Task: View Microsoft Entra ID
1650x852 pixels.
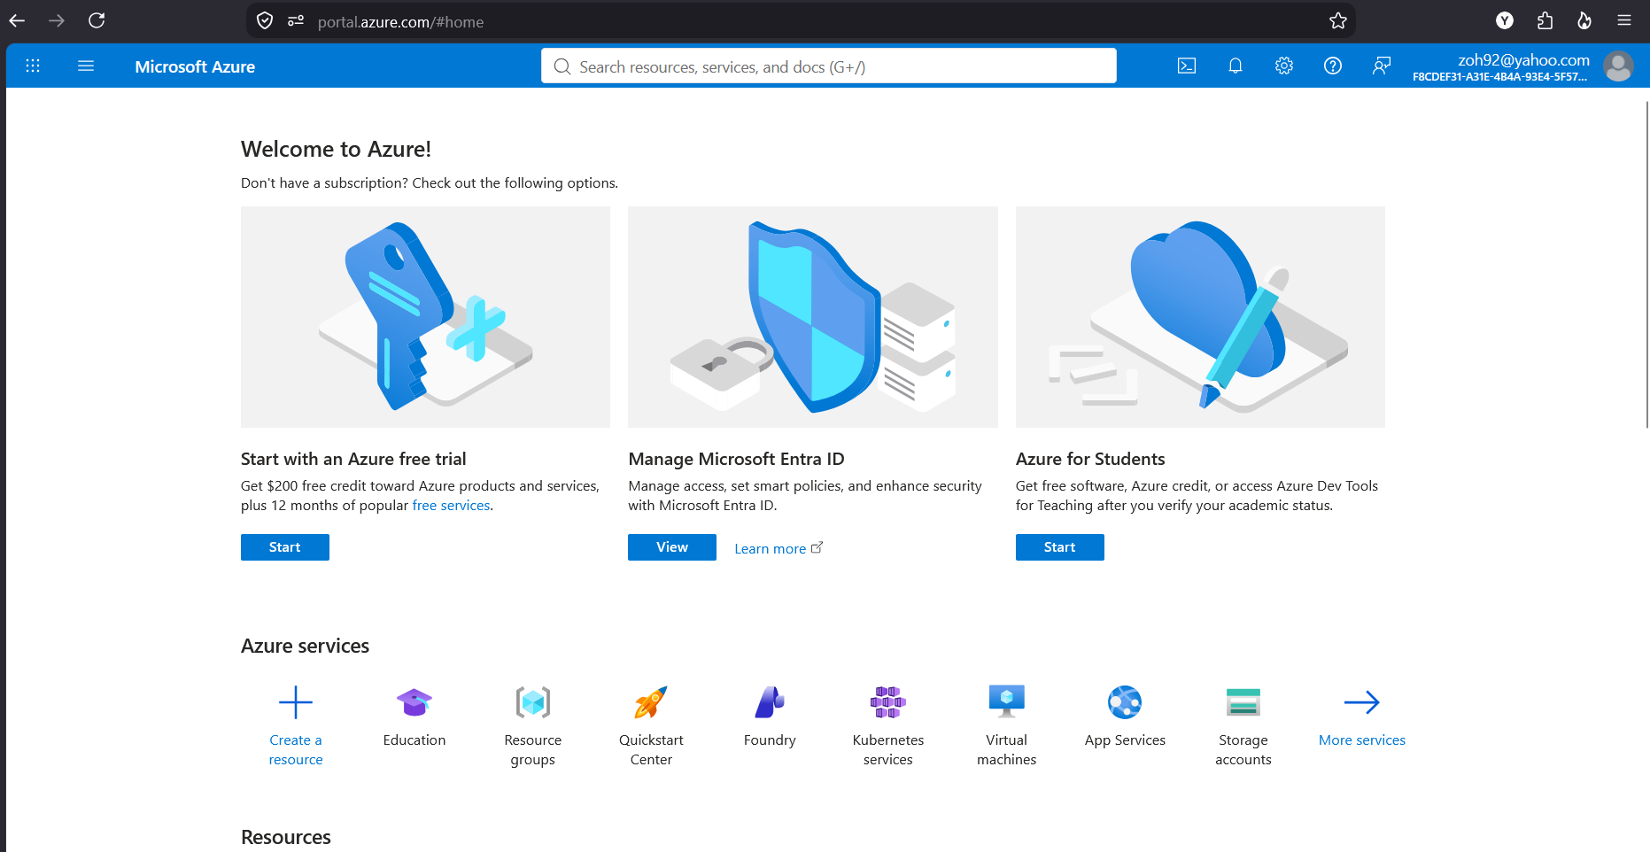Action: 672,547
